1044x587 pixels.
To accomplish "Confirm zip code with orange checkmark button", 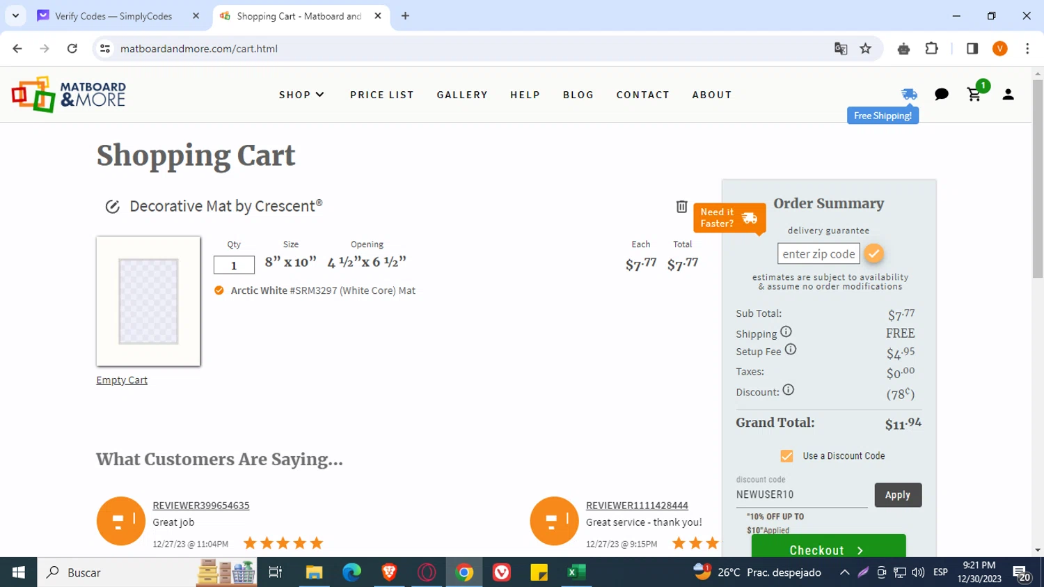I will point(874,253).
